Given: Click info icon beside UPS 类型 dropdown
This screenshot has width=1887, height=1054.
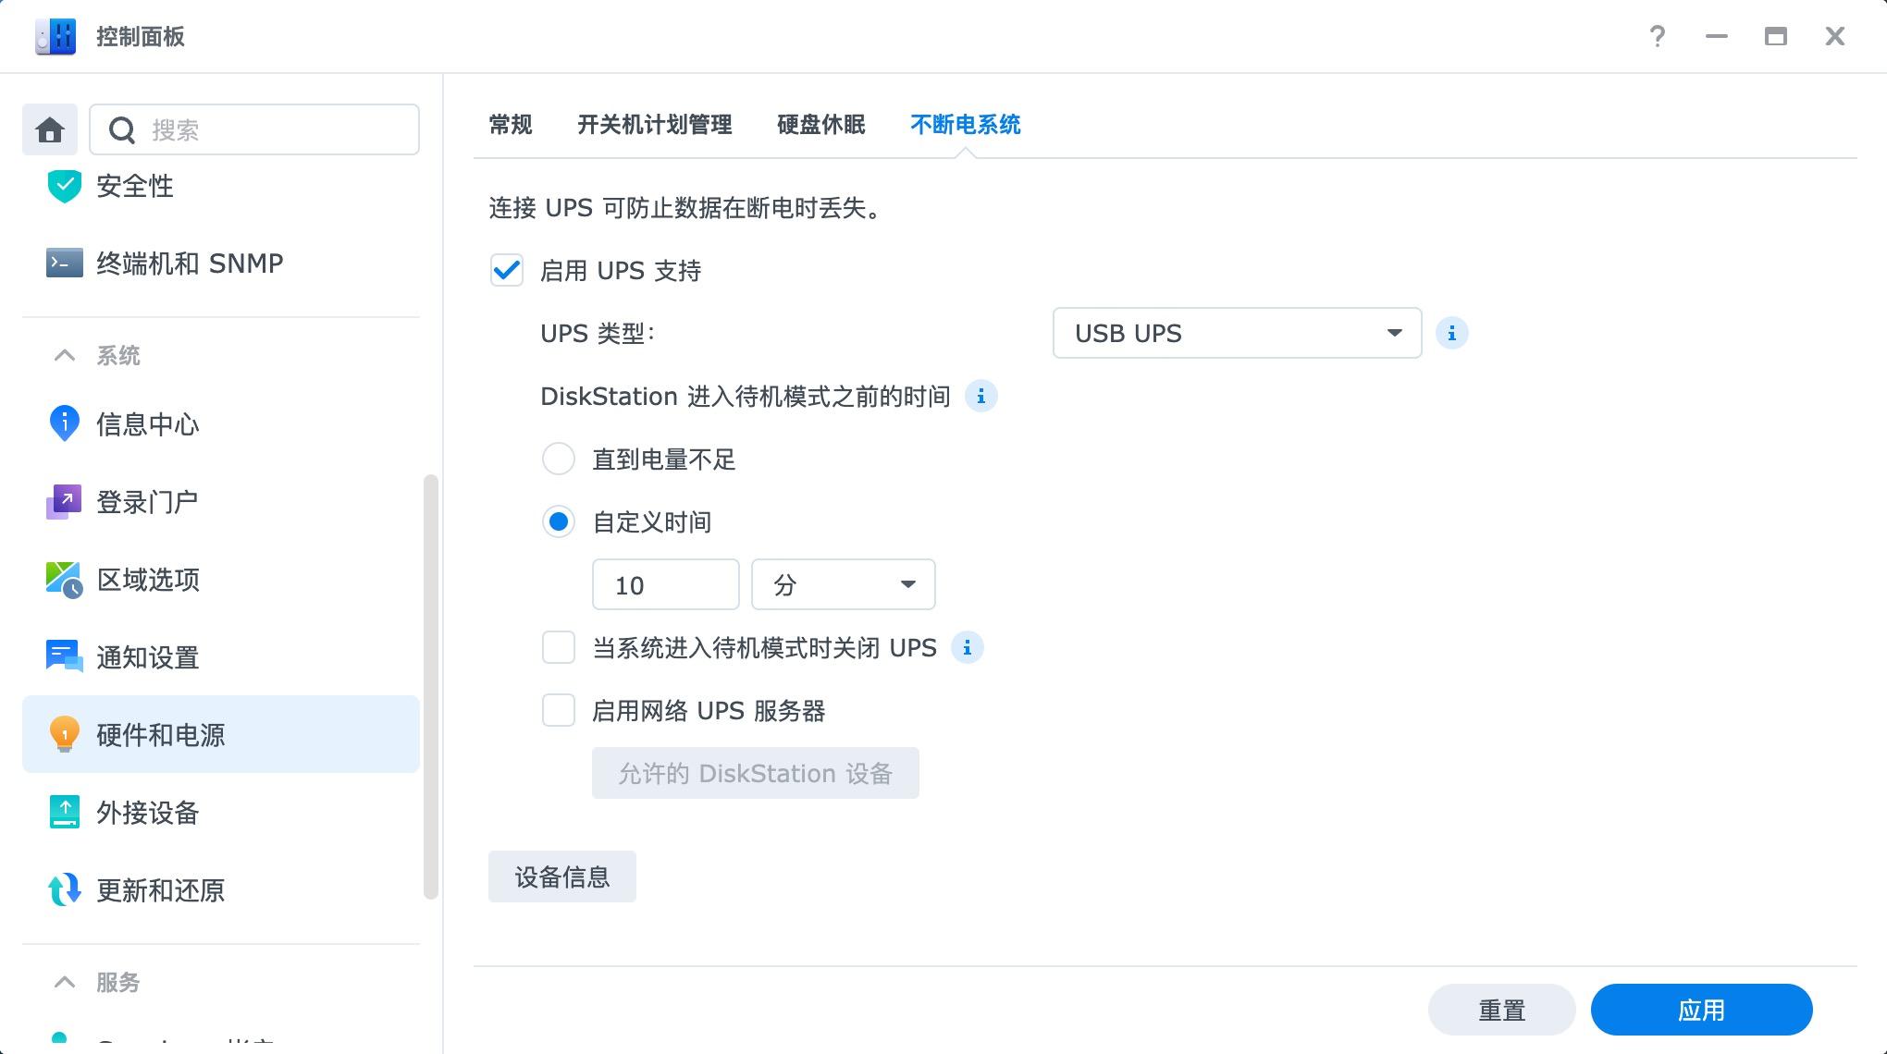Looking at the screenshot, I should (x=1451, y=334).
